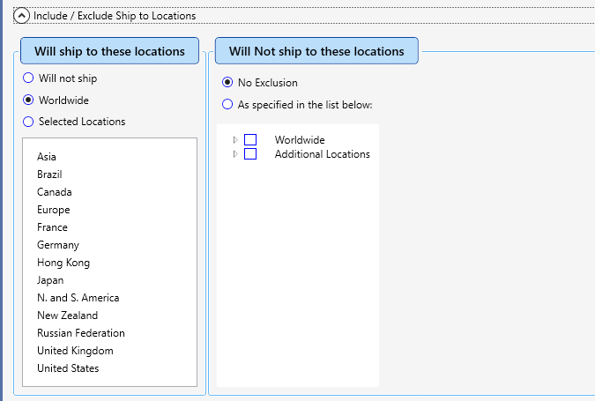Image resolution: width=595 pixels, height=401 pixels.
Task: Pick N. and S. America entry
Action: pos(78,298)
